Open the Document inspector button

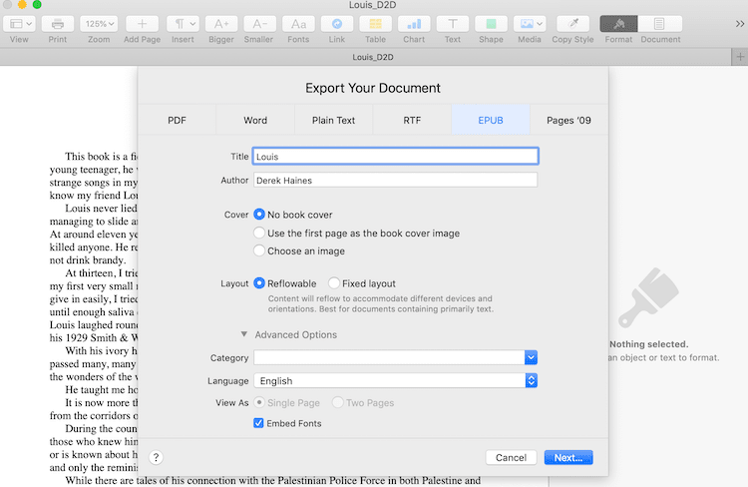point(660,24)
